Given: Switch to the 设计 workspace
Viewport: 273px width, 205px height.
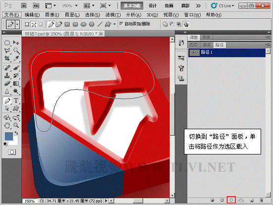Looking at the screenshot, I should point(152,6).
